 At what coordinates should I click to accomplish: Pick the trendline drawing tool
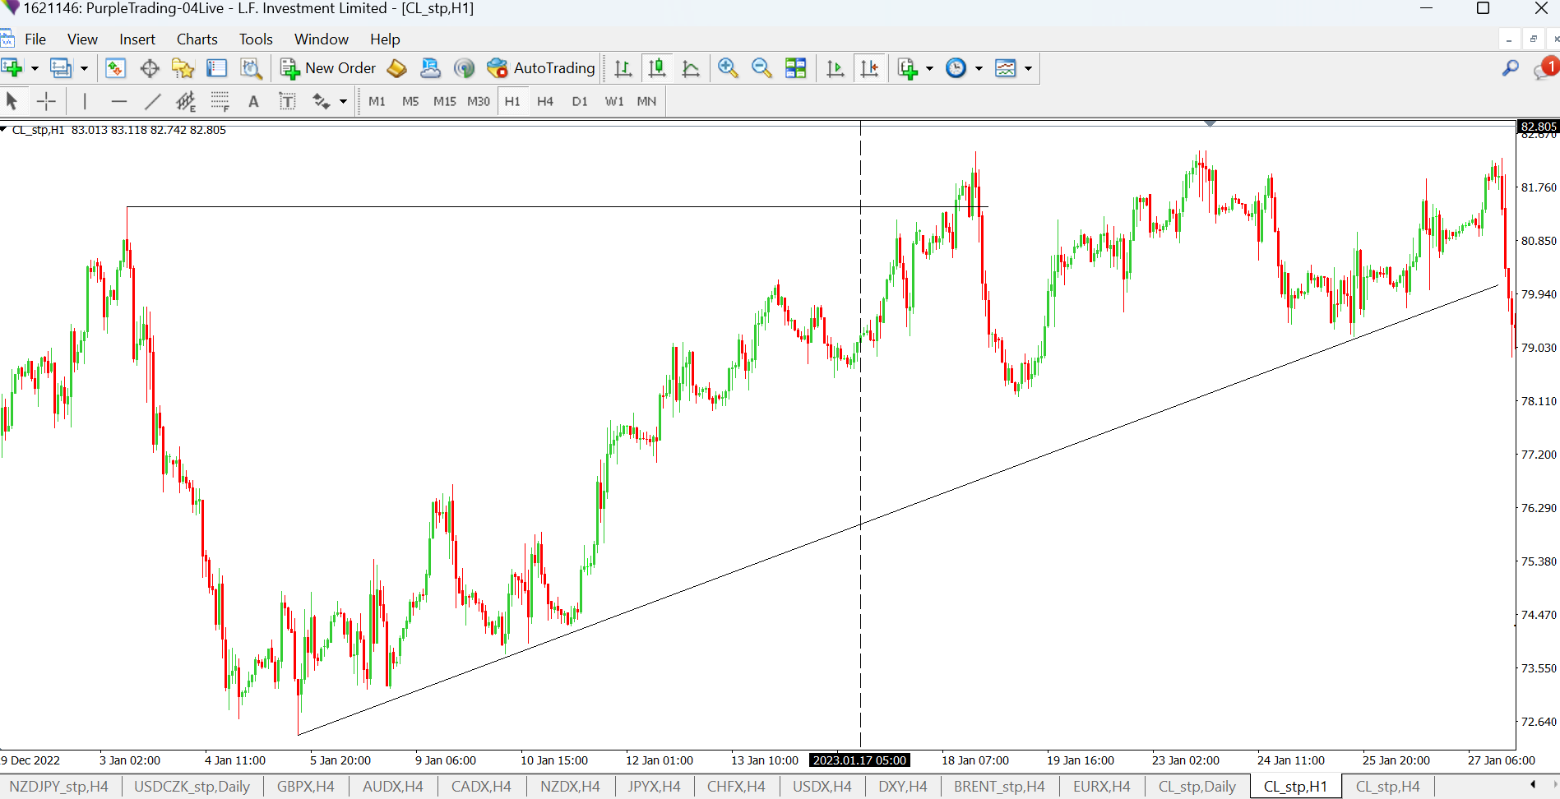tap(152, 101)
